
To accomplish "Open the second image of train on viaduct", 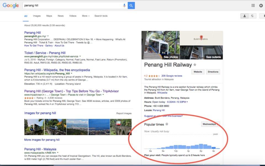I will [55, 127].
